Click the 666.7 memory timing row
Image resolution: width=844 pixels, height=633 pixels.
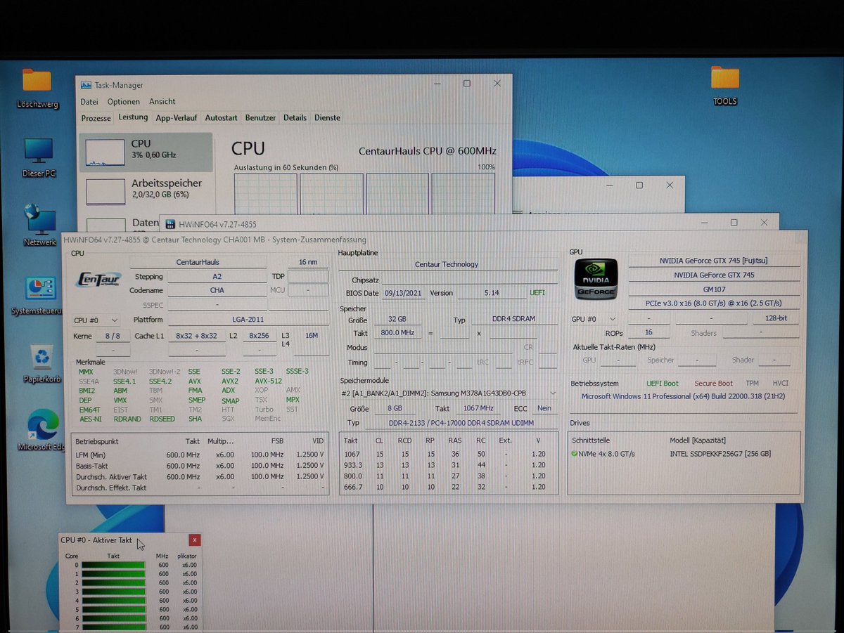(449, 487)
